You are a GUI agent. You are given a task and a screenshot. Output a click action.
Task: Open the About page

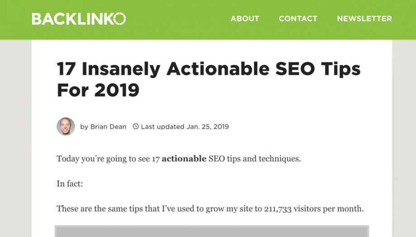coord(245,19)
